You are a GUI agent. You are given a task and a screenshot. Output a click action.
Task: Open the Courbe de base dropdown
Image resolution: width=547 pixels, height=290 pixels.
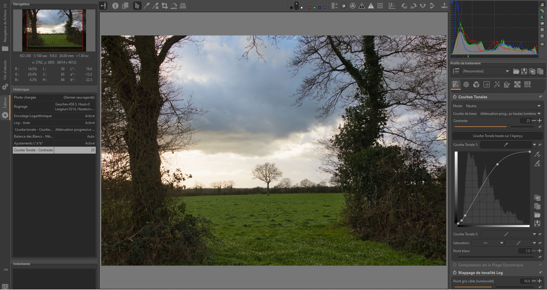[x=510, y=114]
